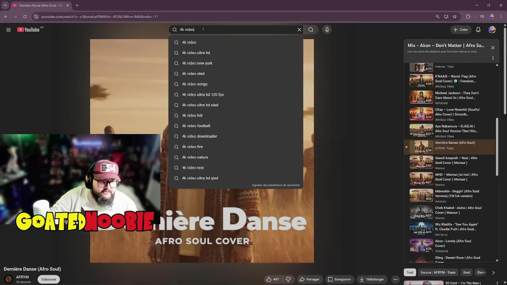Image resolution: width=507 pixels, height=285 pixels.
Task: Select suggestion "4k video songs"
Action: pos(236,84)
